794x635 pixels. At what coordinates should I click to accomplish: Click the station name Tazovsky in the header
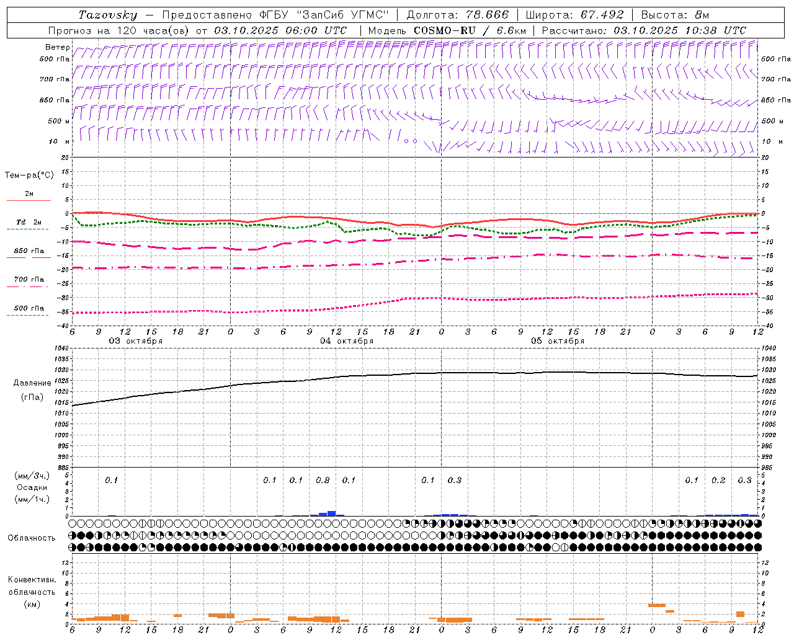pos(107,15)
